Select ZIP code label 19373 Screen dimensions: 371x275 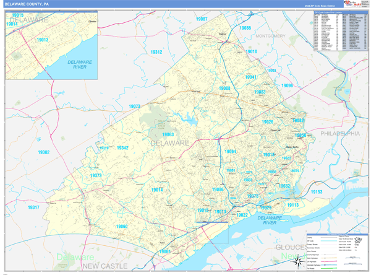pos(96,176)
